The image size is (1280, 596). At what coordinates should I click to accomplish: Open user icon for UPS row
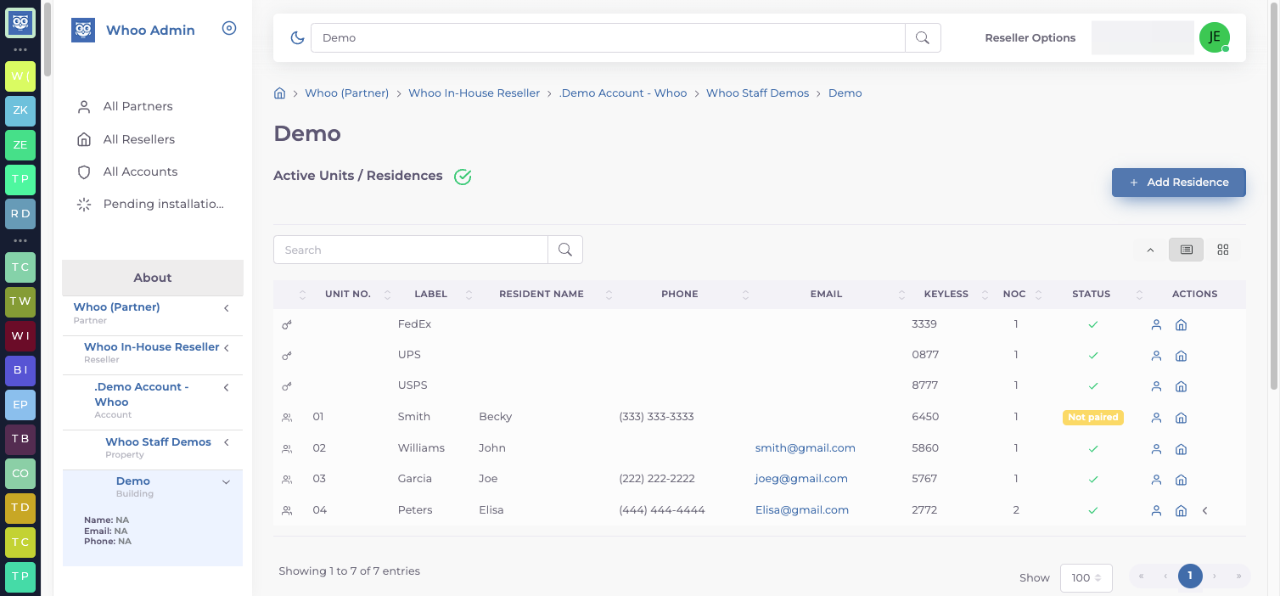[x=1156, y=356]
